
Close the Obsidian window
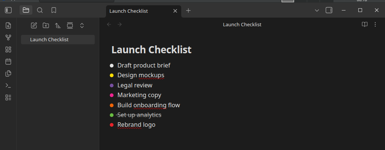point(377,10)
